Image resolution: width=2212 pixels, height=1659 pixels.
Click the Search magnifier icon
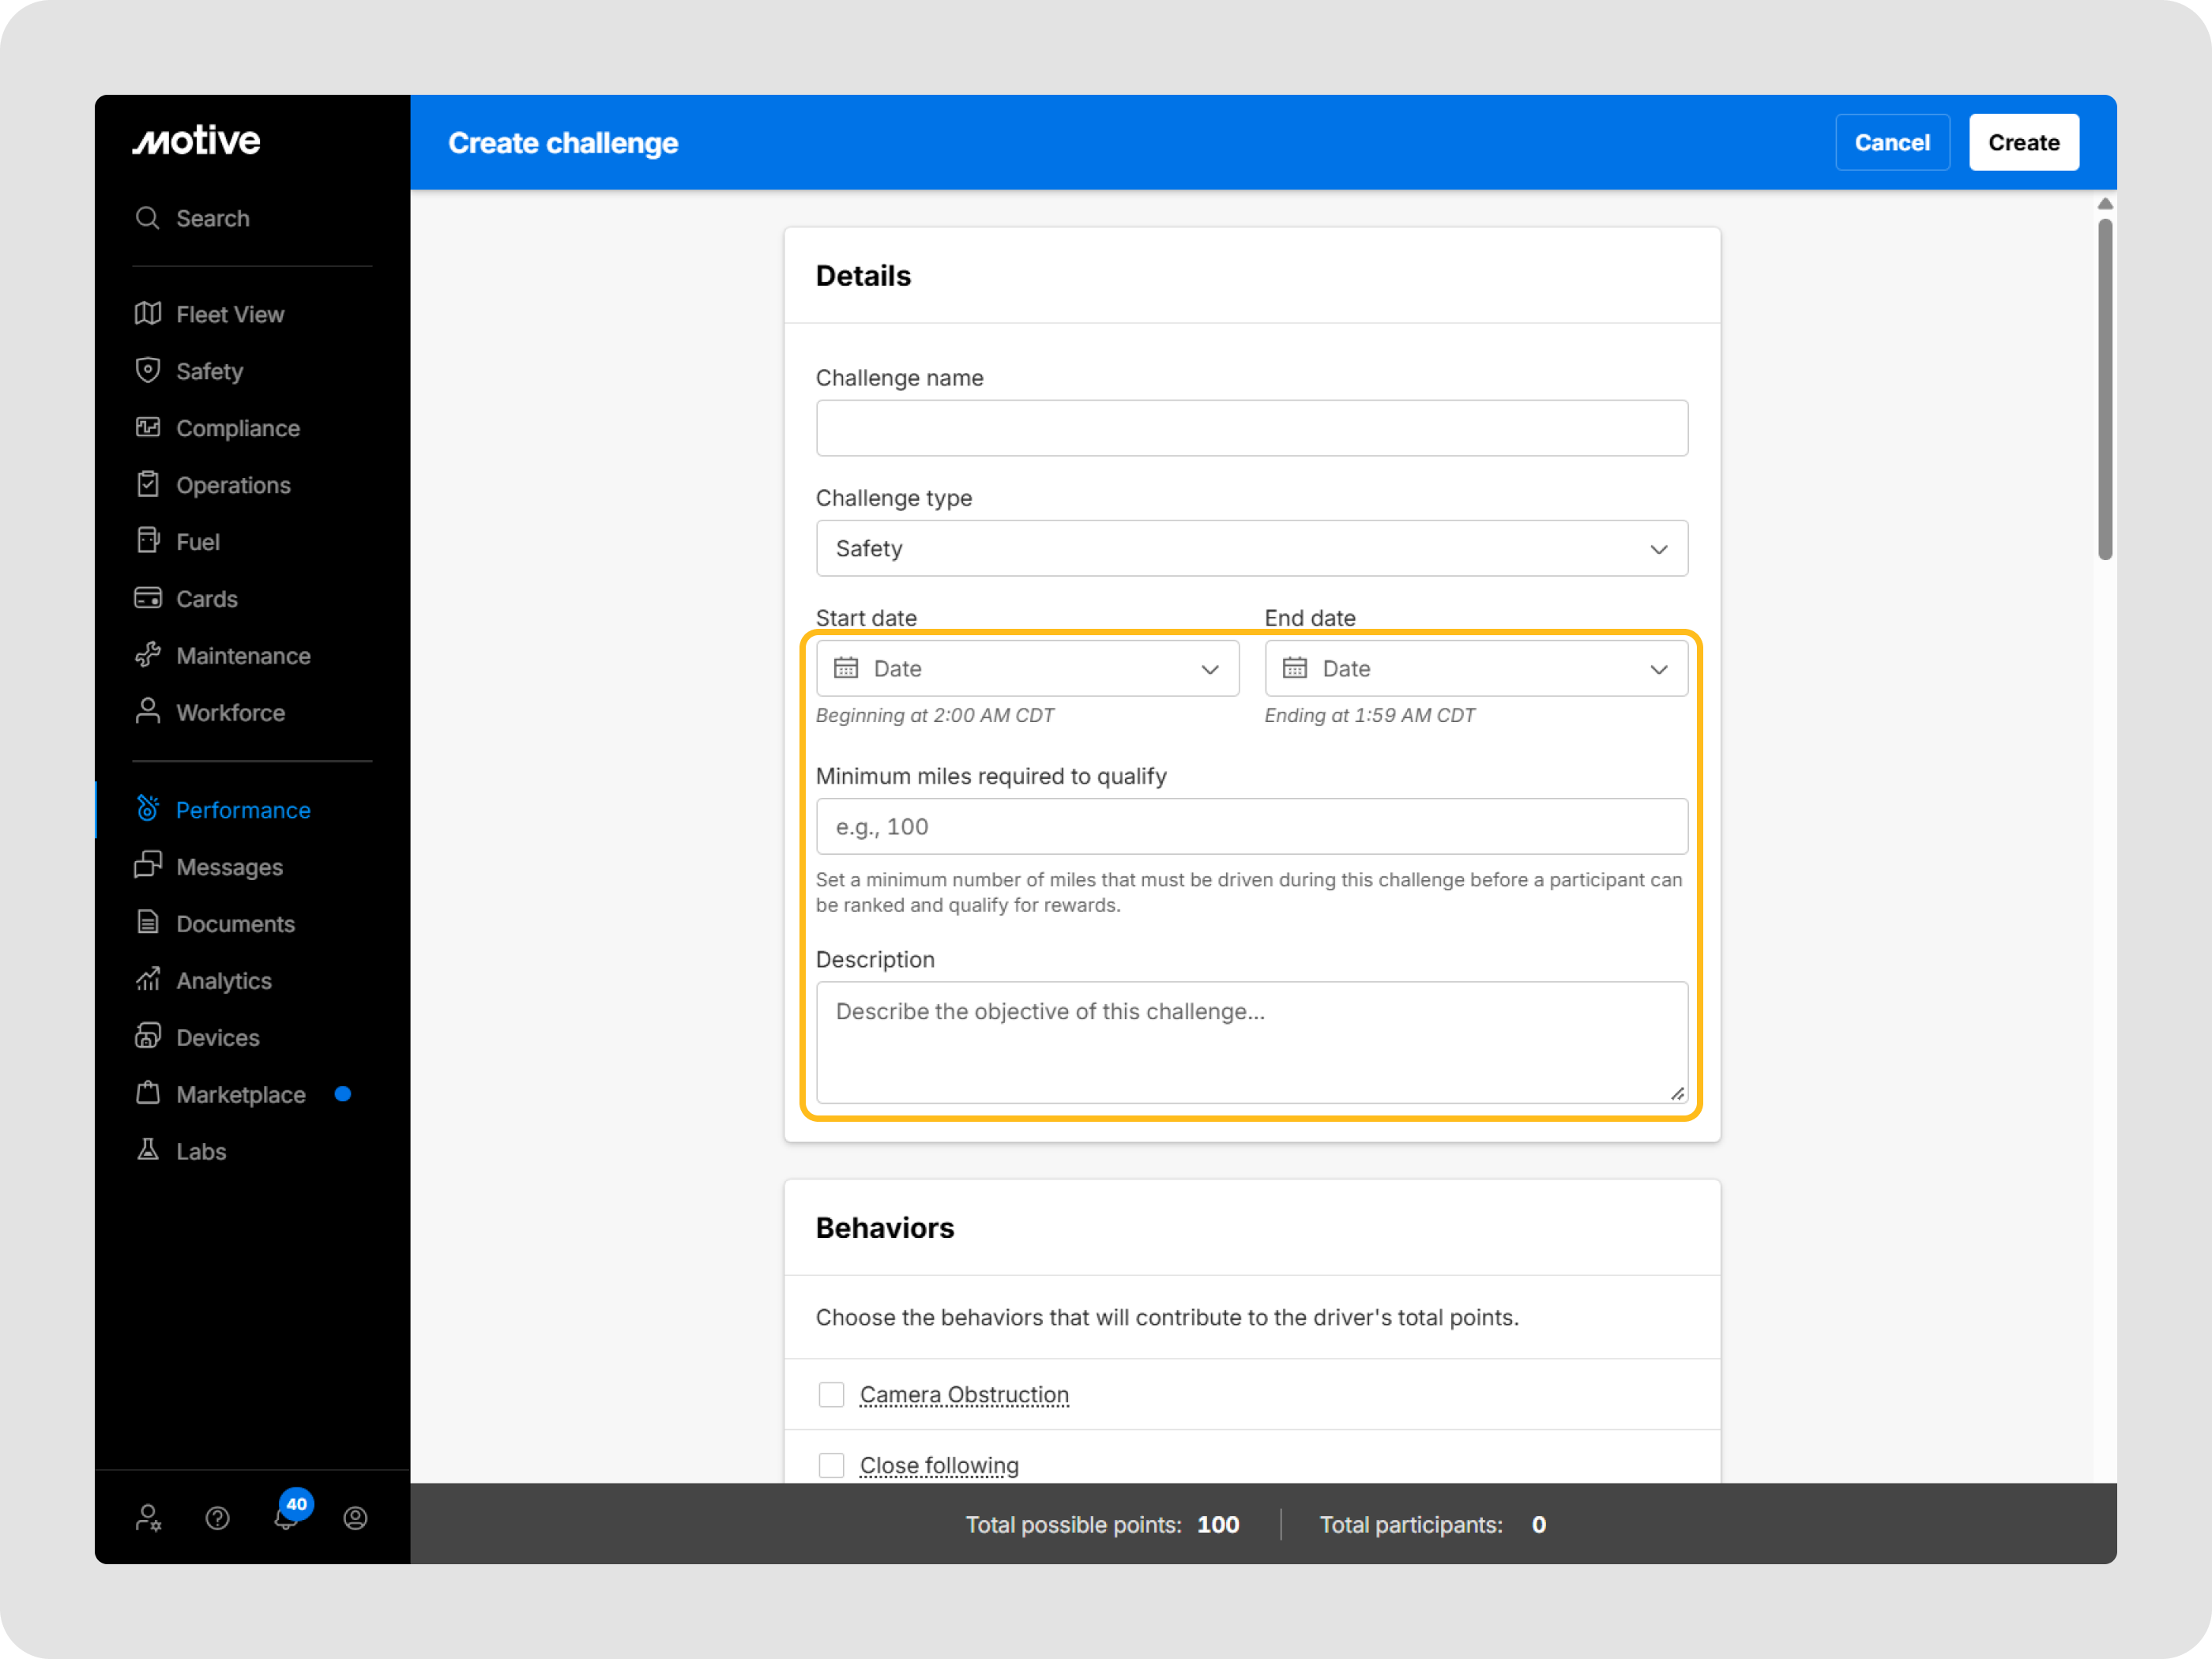[148, 218]
